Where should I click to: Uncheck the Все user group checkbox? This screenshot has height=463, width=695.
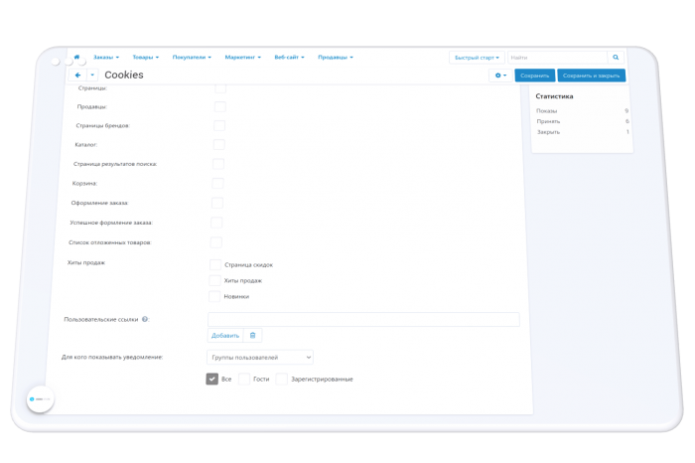(x=212, y=379)
